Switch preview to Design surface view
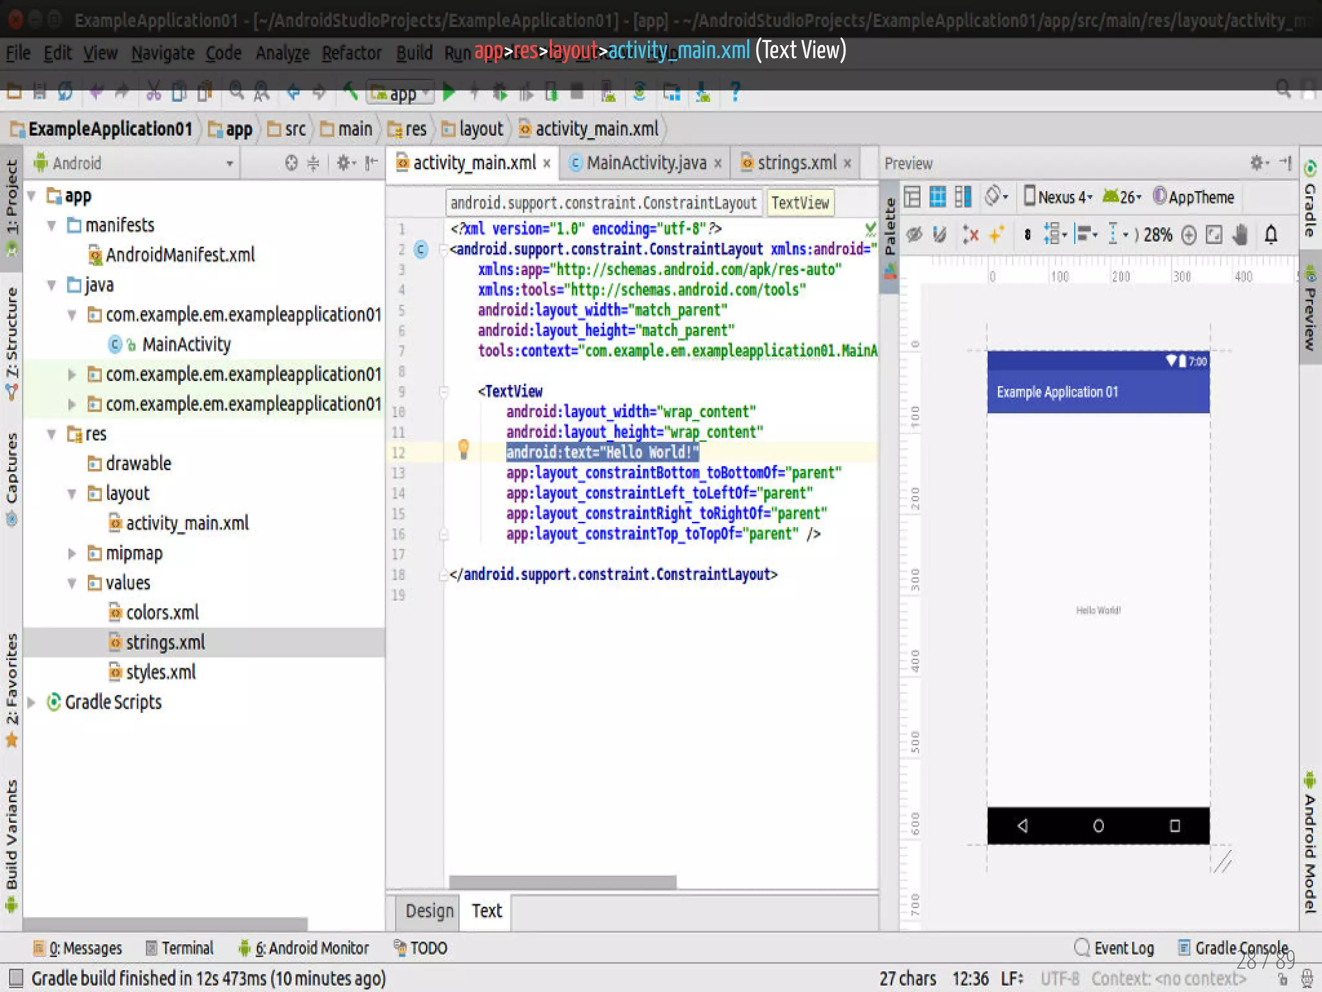 pos(911,197)
